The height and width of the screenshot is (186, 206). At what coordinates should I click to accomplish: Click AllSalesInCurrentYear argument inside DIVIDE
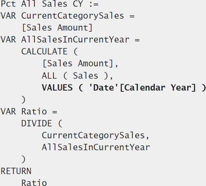click(96, 147)
